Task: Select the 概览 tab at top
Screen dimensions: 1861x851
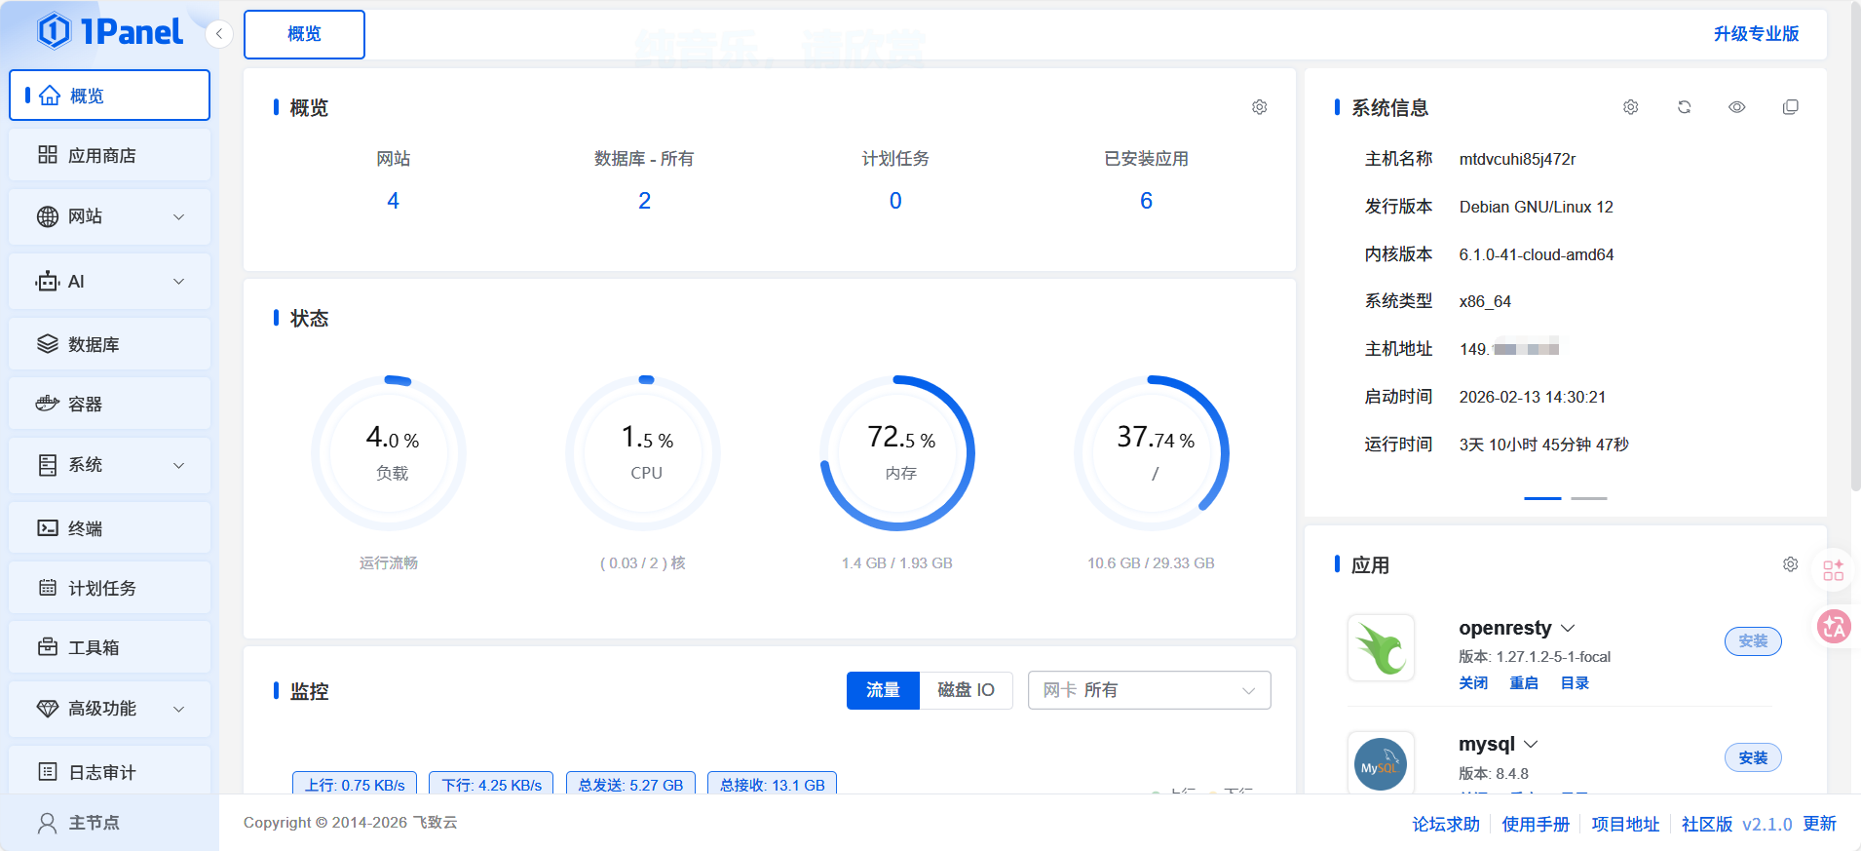Action: coord(304,34)
